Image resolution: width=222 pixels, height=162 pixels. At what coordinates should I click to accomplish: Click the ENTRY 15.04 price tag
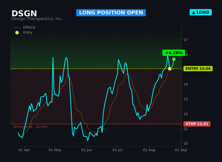[x=198, y=68]
